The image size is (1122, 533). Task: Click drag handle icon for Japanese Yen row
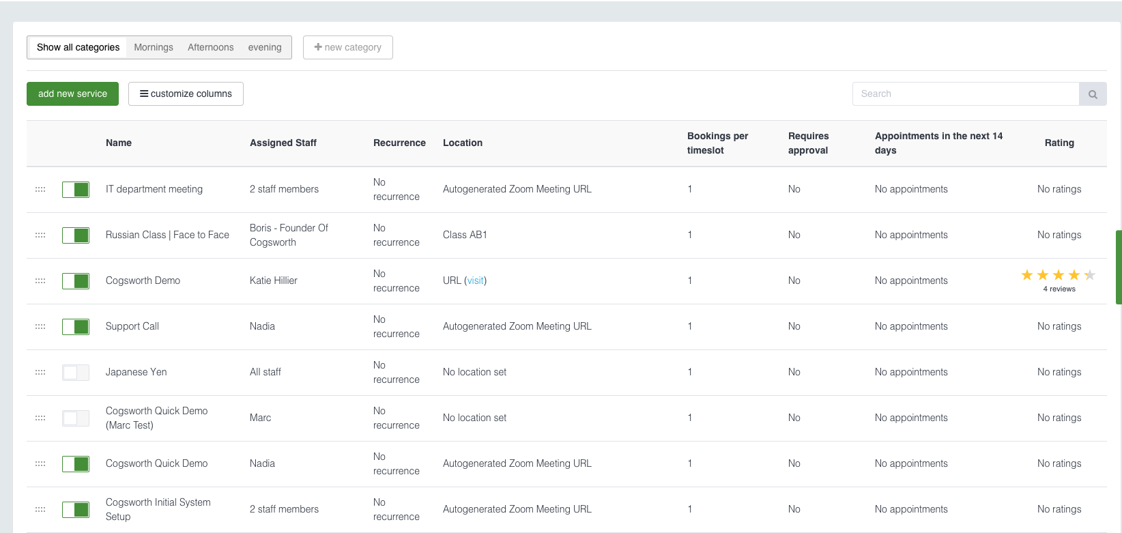click(x=40, y=372)
